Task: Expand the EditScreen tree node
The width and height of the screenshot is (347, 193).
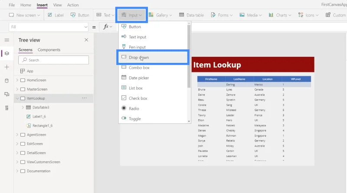Action: (x=17, y=144)
